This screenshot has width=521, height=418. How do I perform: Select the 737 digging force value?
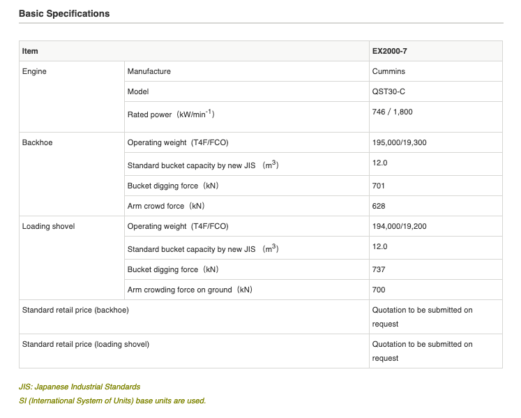(x=379, y=269)
